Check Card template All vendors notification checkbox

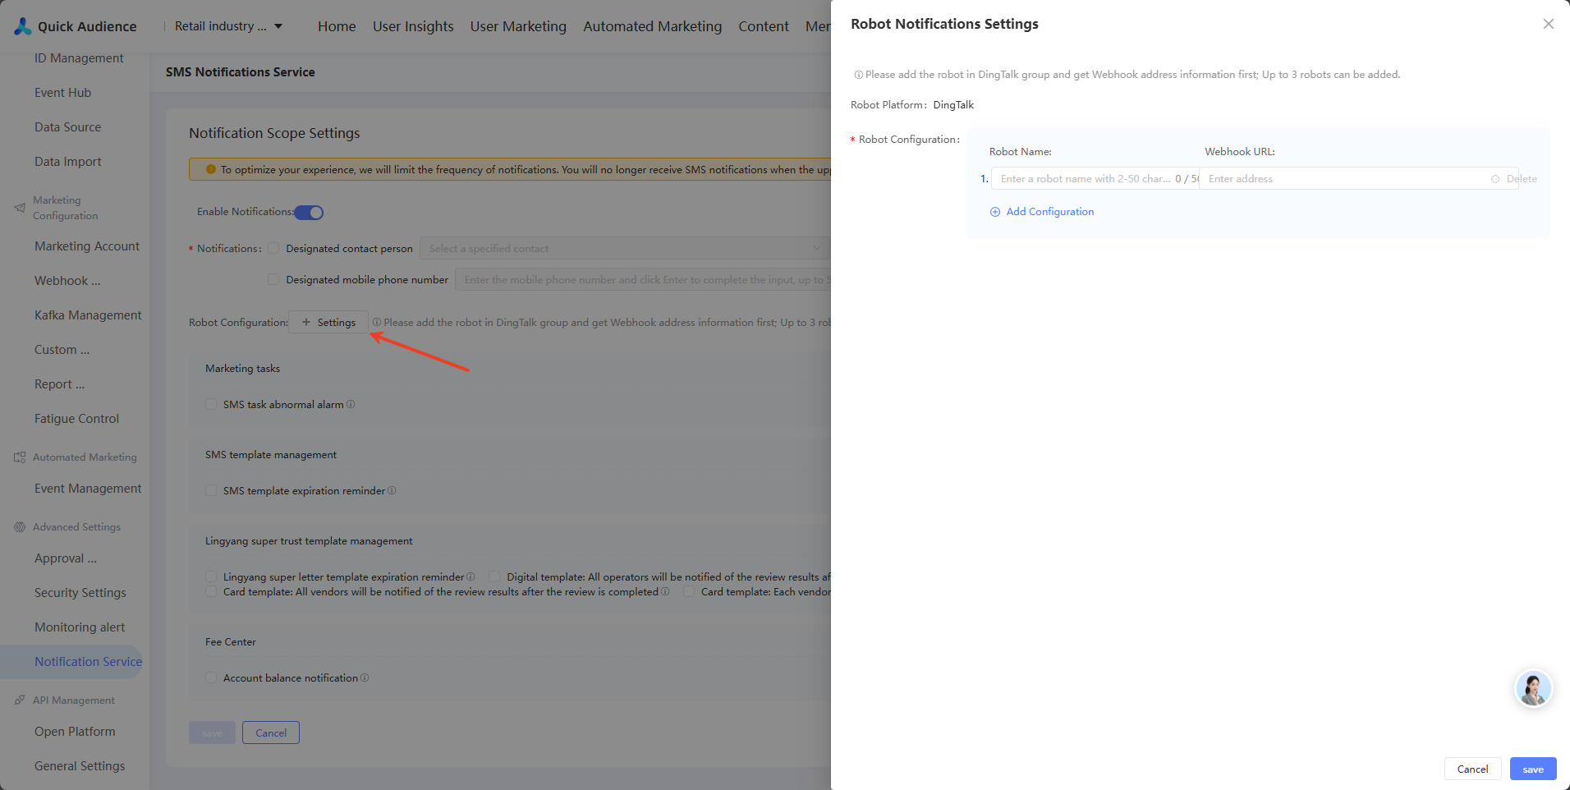[x=211, y=591]
